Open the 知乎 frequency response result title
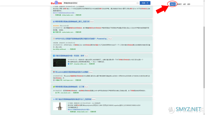Image resolution: width=205 pixels, height=115 pixels. pyautogui.click(x=70, y=56)
